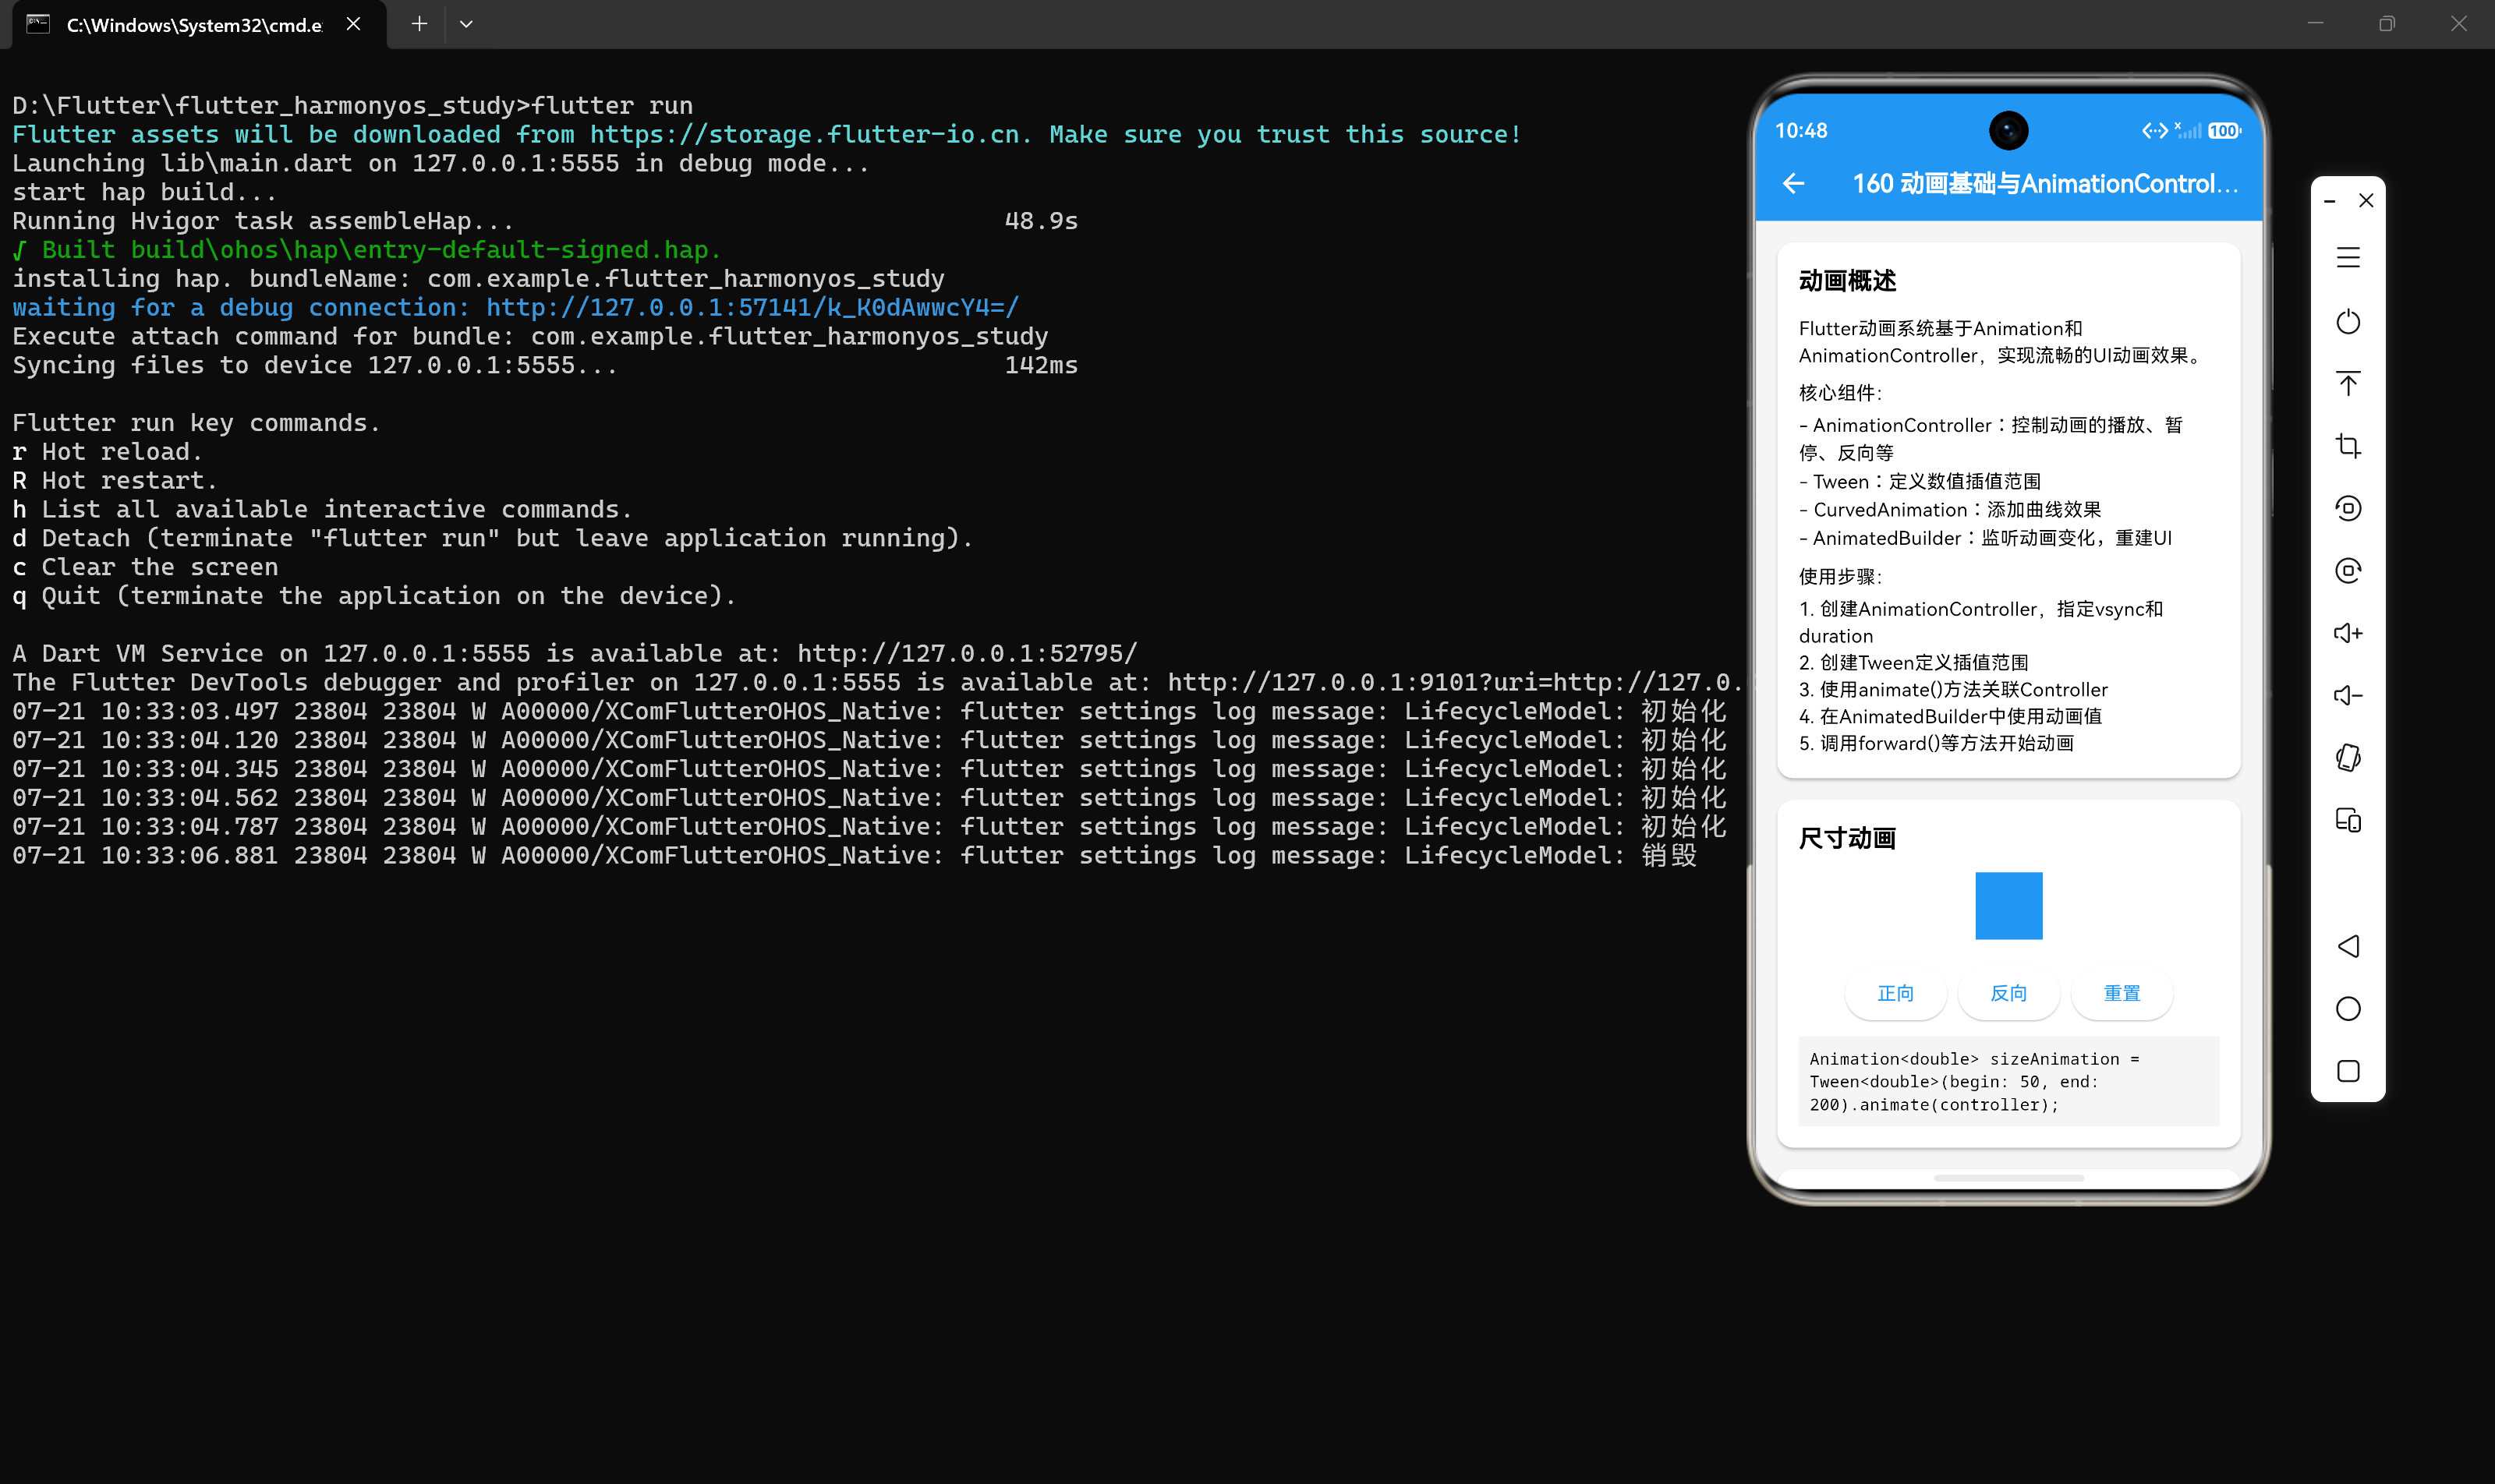
Task: Click the DevTools debugger URL with port 9101
Action: [x=1456, y=683]
